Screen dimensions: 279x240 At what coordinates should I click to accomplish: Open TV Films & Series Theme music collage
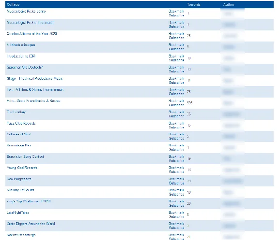35,90
